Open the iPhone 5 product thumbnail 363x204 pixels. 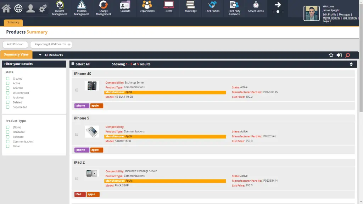[92, 132]
